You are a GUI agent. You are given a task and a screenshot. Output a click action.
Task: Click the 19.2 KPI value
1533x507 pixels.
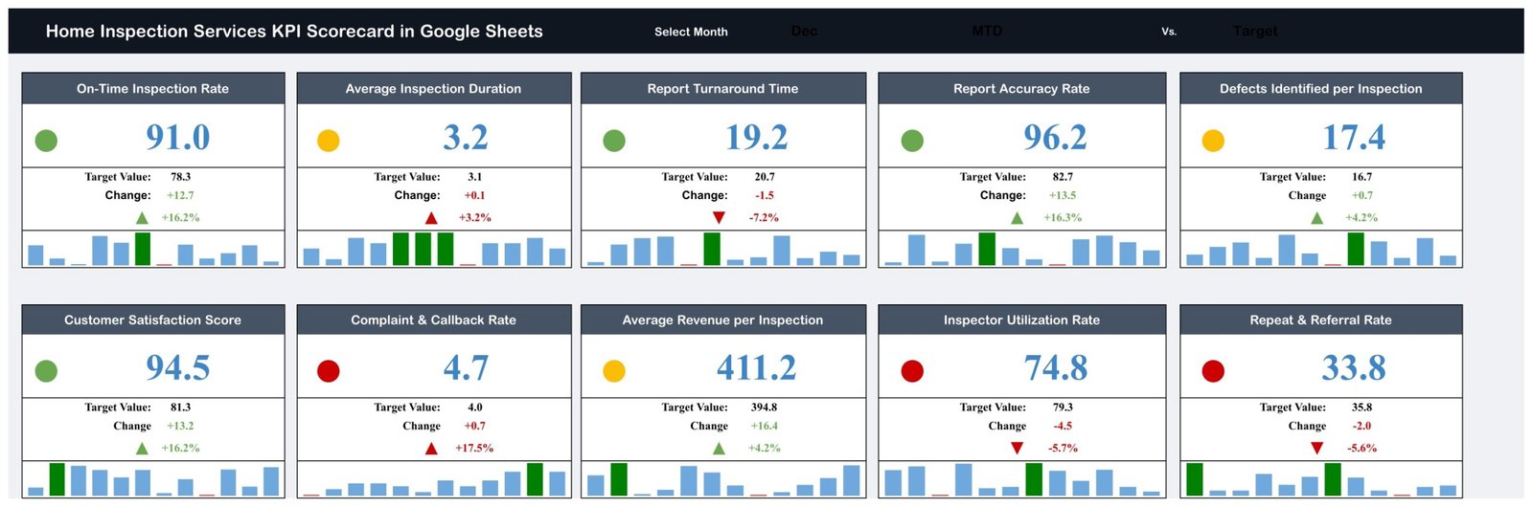(x=757, y=138)
